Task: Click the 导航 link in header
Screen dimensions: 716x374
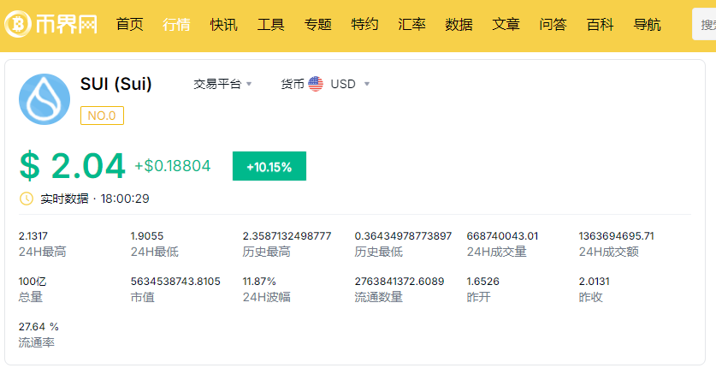Action: [x=647, y=25]
